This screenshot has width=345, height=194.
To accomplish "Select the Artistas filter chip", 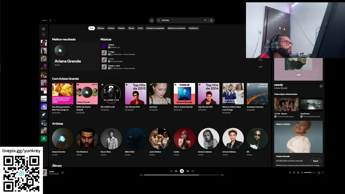I will [111, 28].
